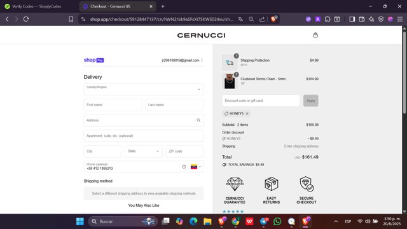This screenshot has height=229, width=407.
Task: Open the Brave wallet icon
Action: pos(362,19)
